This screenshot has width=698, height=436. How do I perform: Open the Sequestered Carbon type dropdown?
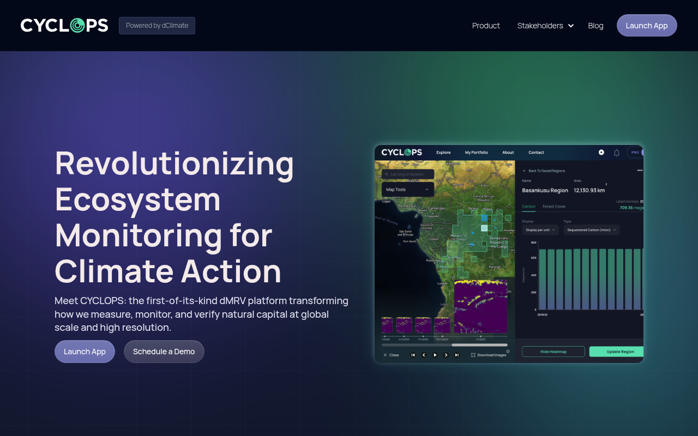click(x=591, y=230)
